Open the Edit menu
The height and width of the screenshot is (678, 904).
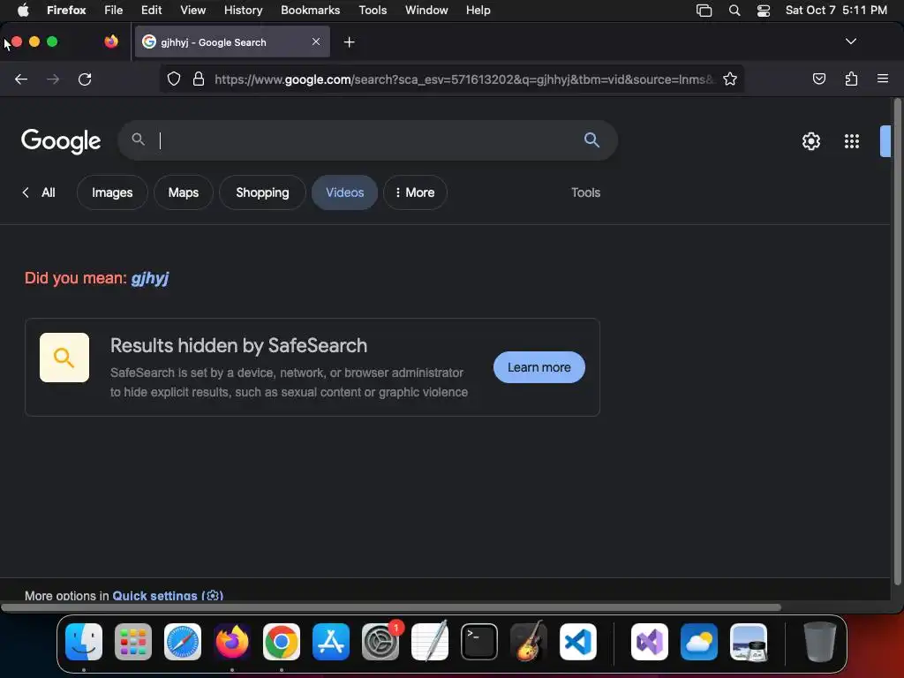tap(151, 10)
